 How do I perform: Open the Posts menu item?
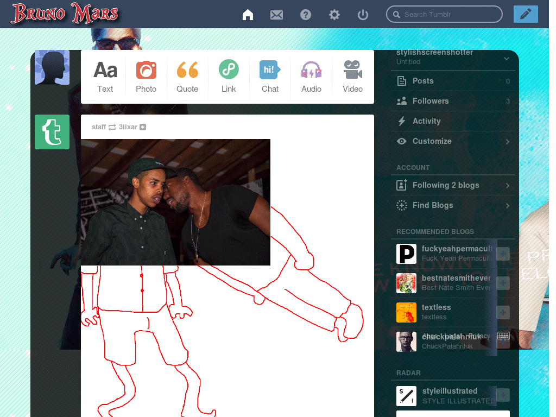[453, 81]
